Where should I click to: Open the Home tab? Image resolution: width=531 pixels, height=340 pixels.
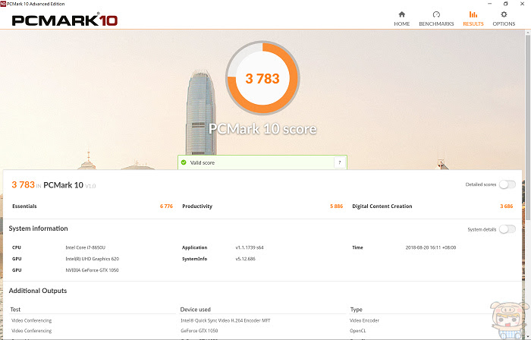(x=401, y=19)
